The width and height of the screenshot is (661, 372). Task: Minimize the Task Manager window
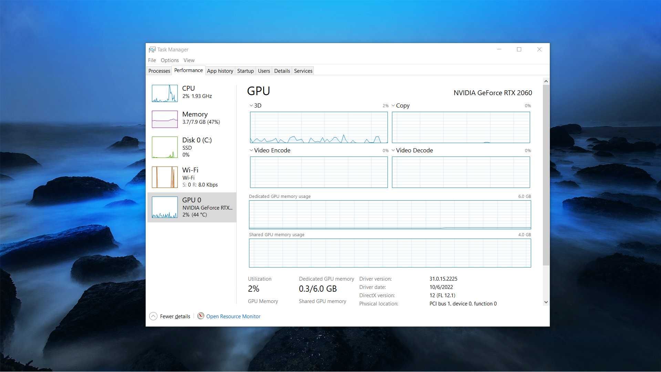(499, 49)
